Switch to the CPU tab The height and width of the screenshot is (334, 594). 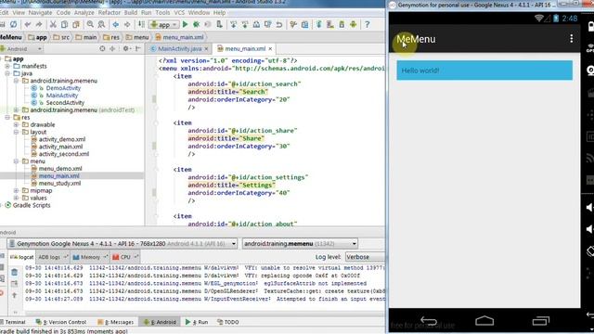point(125,257)
